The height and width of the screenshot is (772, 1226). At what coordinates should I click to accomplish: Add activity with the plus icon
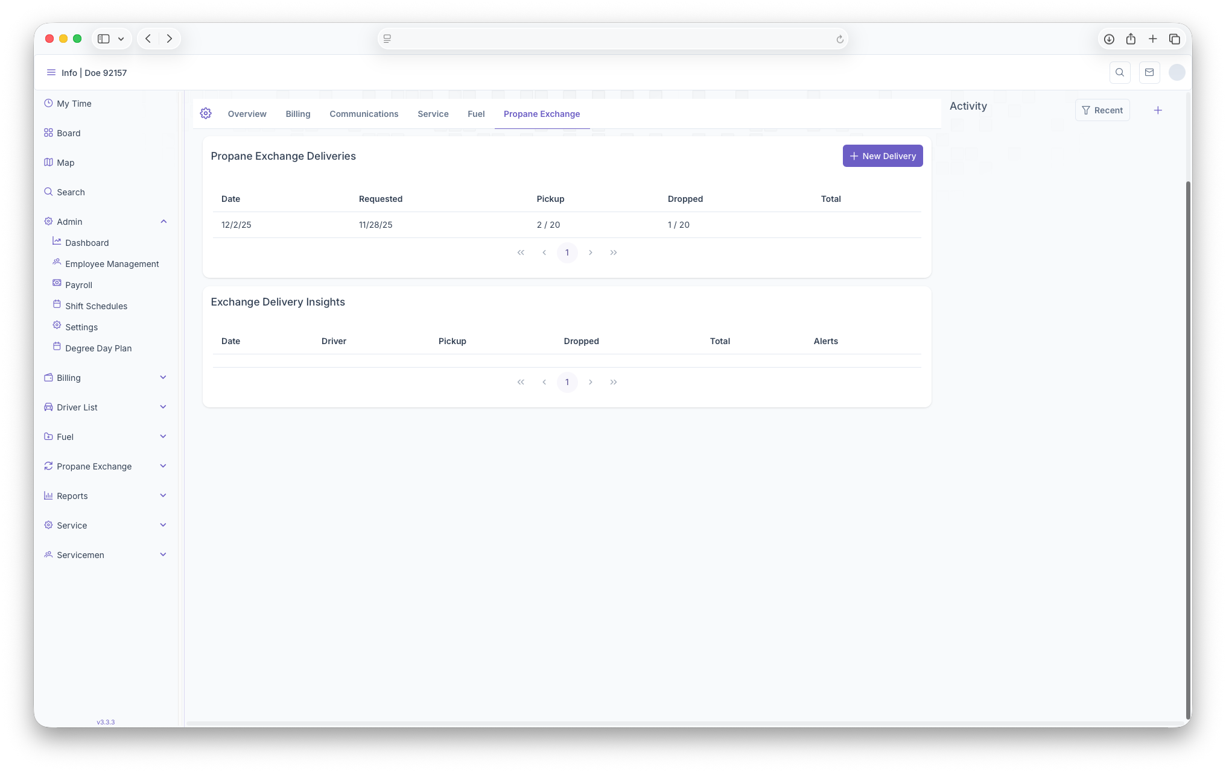pos(1158,110)
